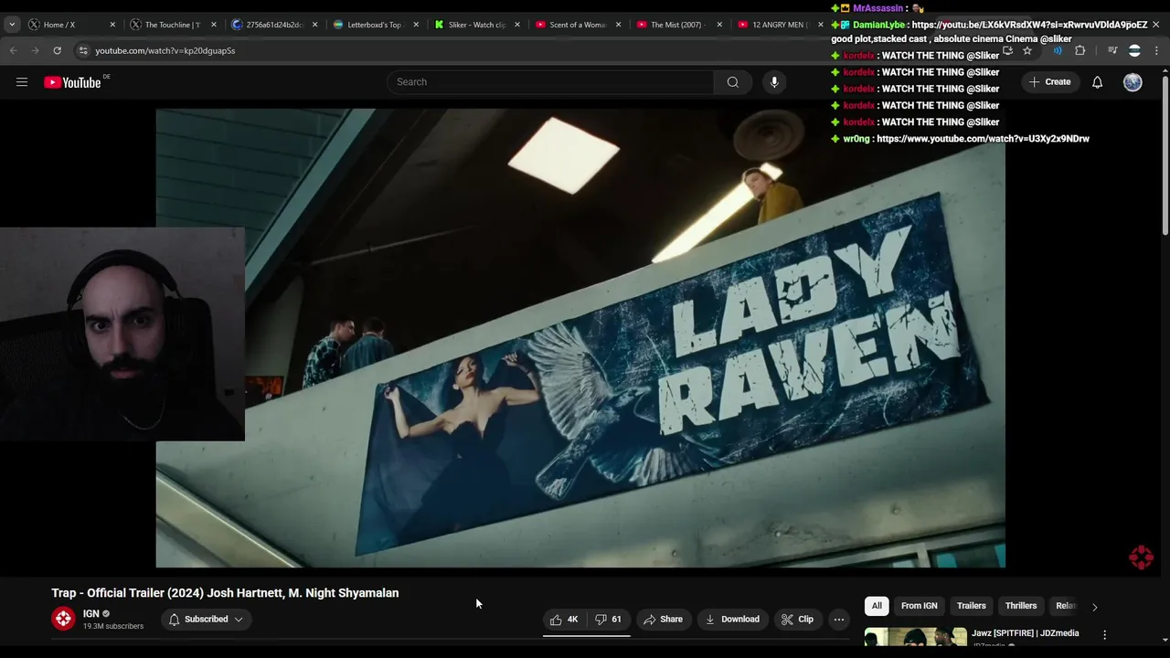The width and height of the screenshot is (1170, 658).
Task: Open IGN channel name link
Action: click(91, 614)
